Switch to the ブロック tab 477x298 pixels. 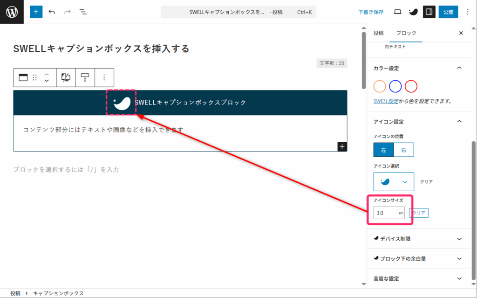click(406, 33)
